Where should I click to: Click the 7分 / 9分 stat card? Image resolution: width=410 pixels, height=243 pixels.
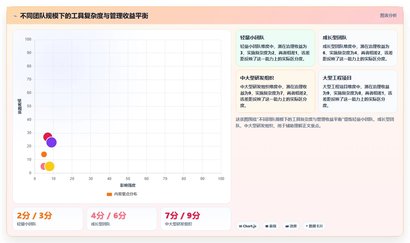(x=196, y=219)
